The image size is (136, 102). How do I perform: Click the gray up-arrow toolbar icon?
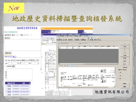coord(88,38)
